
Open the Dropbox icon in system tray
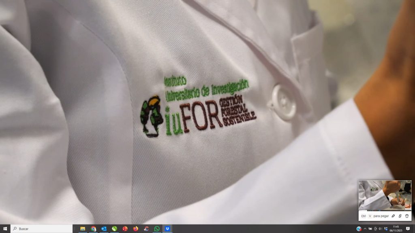click(x=386, y=229)
